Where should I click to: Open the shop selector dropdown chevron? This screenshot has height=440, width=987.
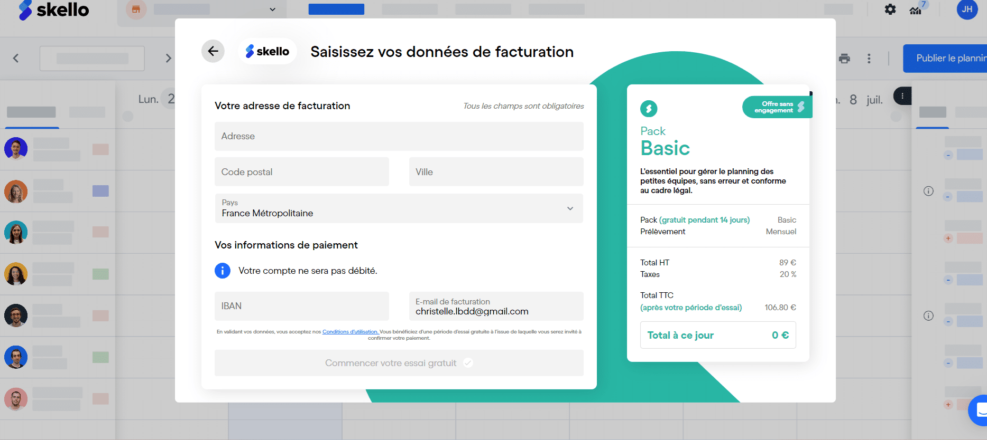pos(272,9)
